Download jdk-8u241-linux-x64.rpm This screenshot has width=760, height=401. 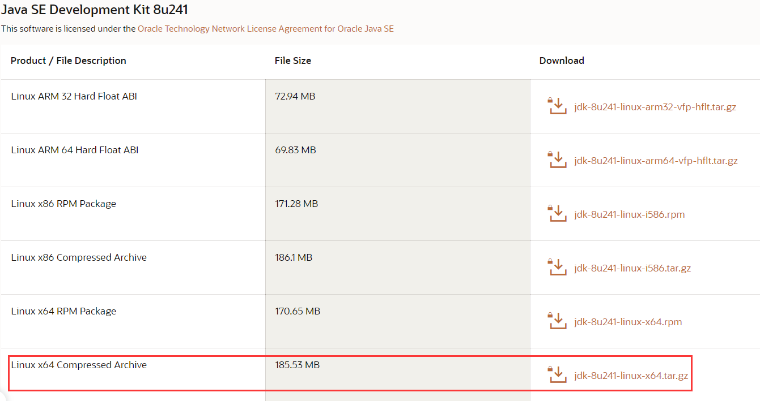(628, 322)
